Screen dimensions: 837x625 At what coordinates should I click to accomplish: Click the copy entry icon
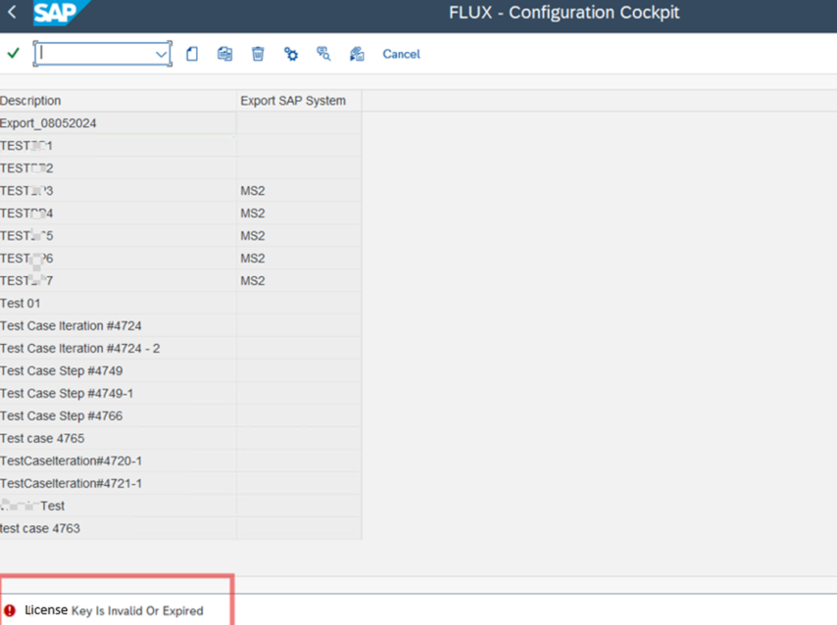(225, 54)
